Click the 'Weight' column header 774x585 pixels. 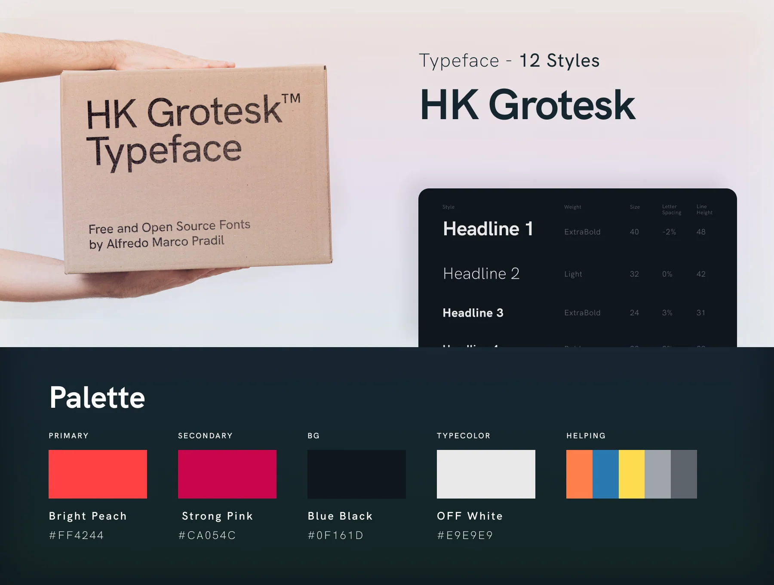(573, 207)
